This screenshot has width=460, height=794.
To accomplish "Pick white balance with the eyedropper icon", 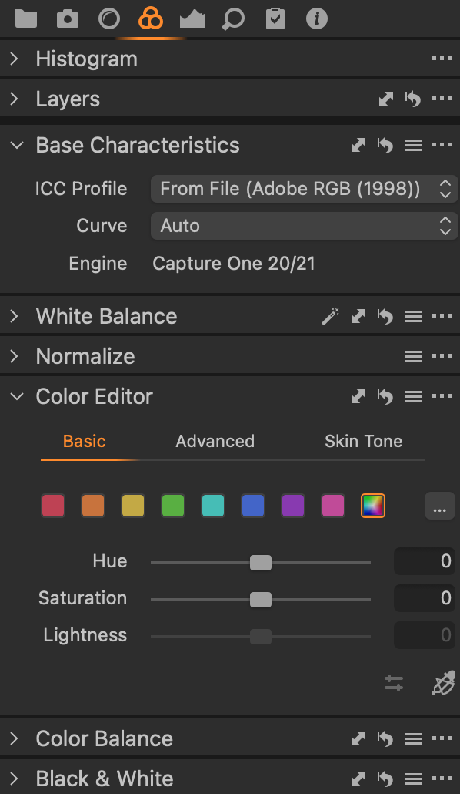I will pyautogui.click(x=331, y=317).
